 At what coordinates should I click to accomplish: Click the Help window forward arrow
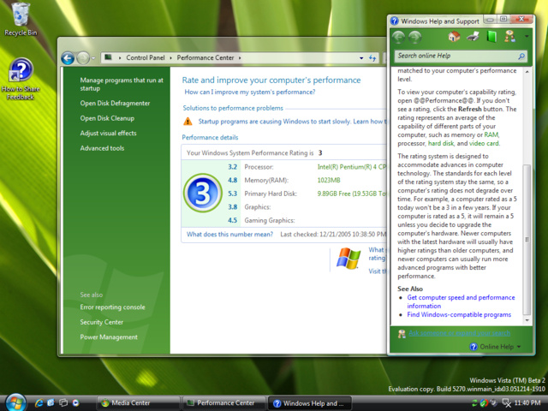pos(414,37)
